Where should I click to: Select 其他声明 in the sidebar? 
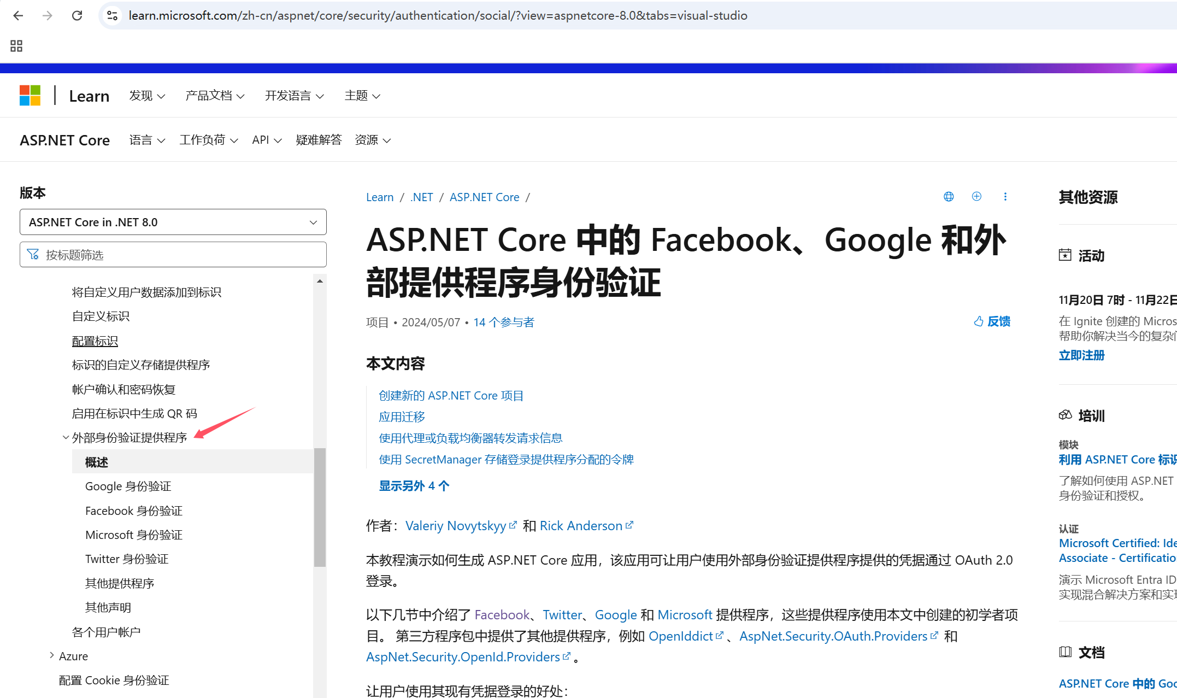click(x=108, y=607)
